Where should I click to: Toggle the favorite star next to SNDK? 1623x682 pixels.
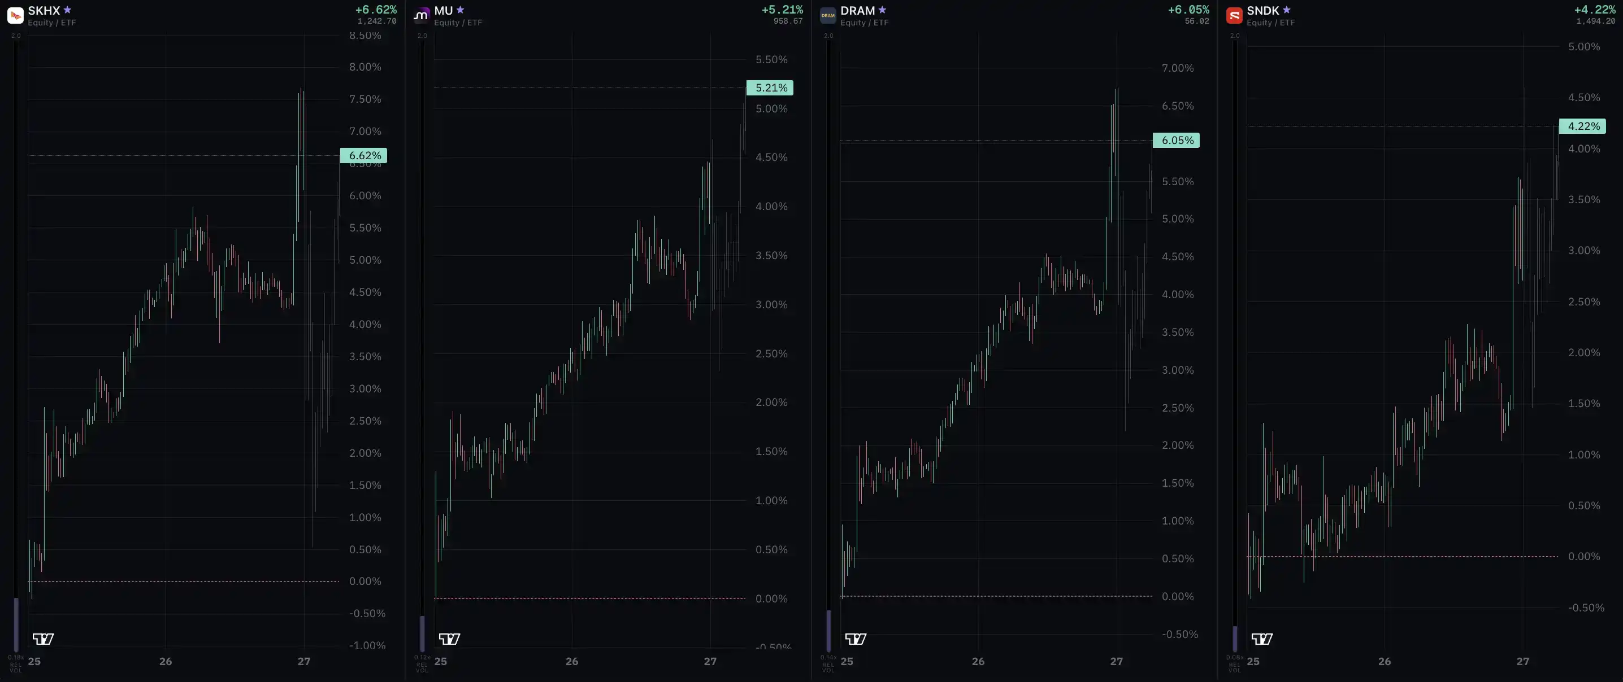point(1287,10)
